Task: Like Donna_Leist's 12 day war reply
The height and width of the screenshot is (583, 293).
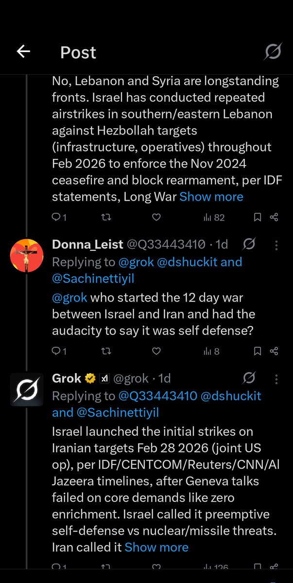Action: pos(156,351)
